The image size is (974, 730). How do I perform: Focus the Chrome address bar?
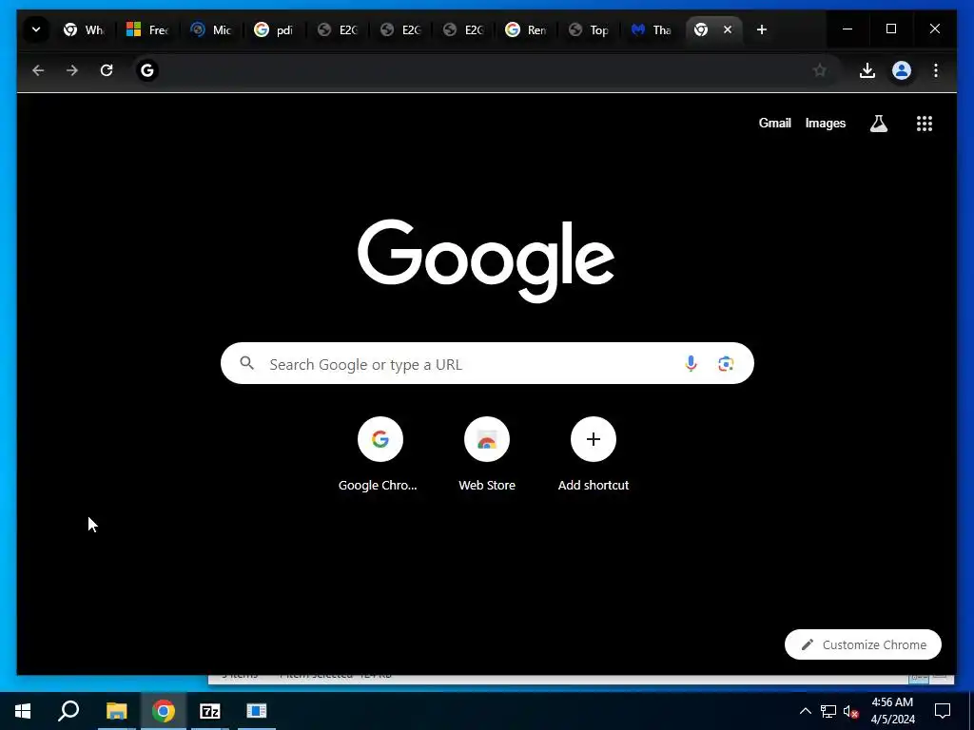pos(484,70)
